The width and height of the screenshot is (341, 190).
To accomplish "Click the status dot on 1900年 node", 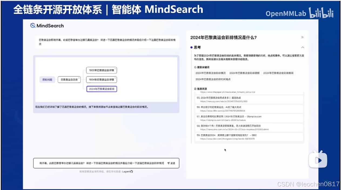I will 115,69.
